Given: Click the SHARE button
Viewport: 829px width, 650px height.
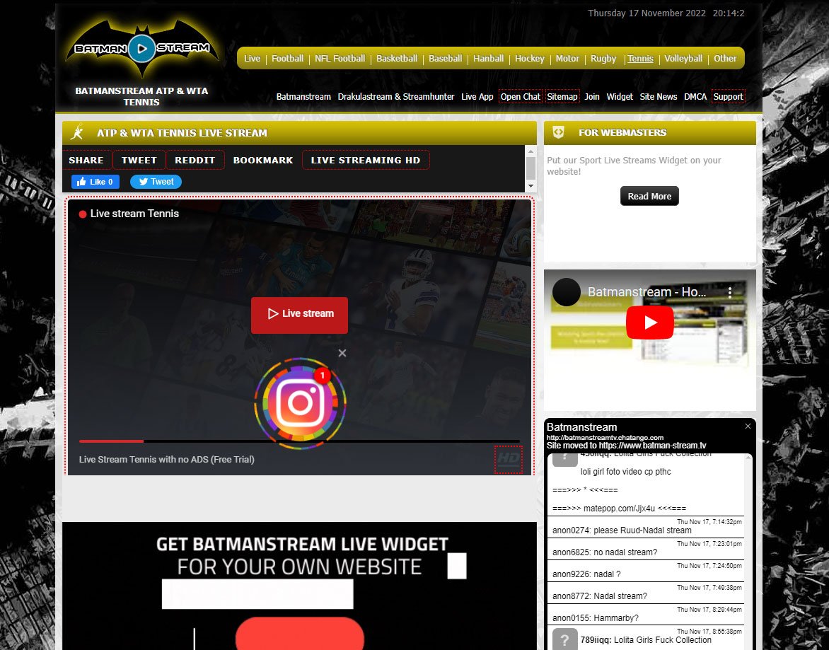Looking at the screenshot, I should [x=86, y=160].
